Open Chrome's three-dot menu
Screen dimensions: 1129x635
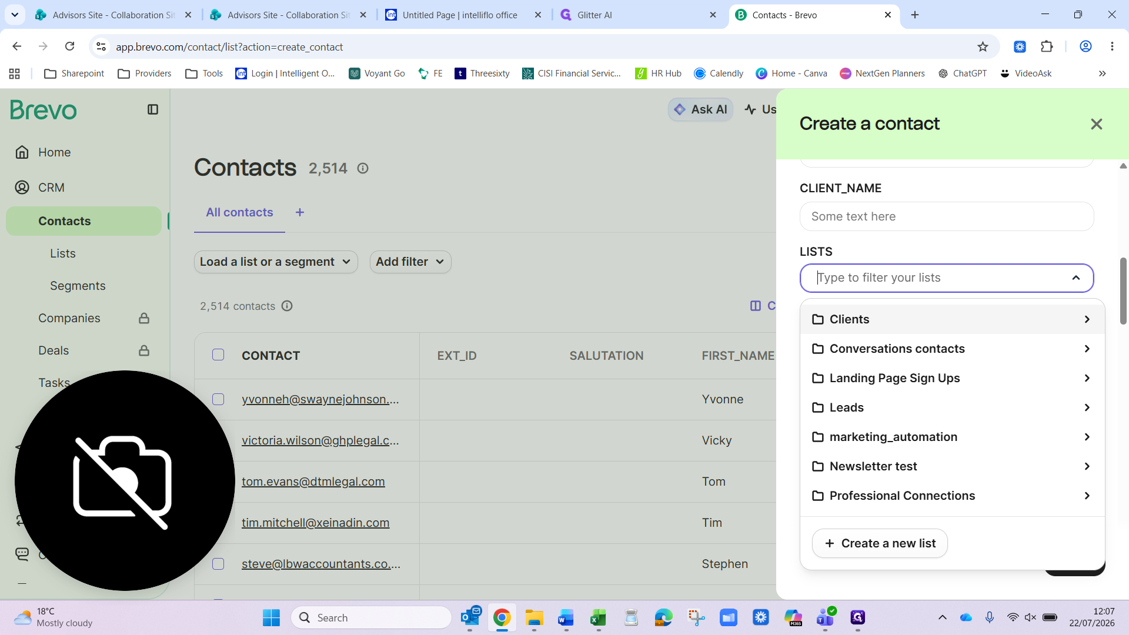click(1112, 46)
